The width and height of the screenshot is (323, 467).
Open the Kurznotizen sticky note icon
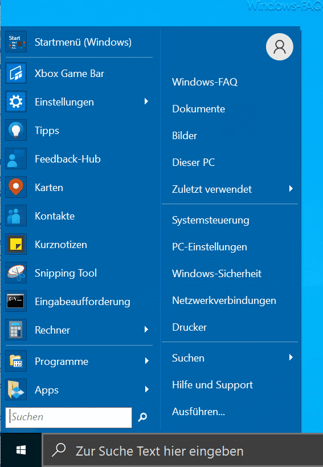tap(16, 244)
